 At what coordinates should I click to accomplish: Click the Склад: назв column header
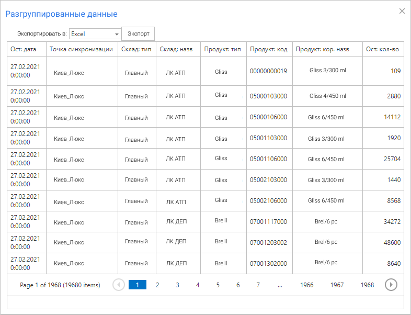(178, 49)
